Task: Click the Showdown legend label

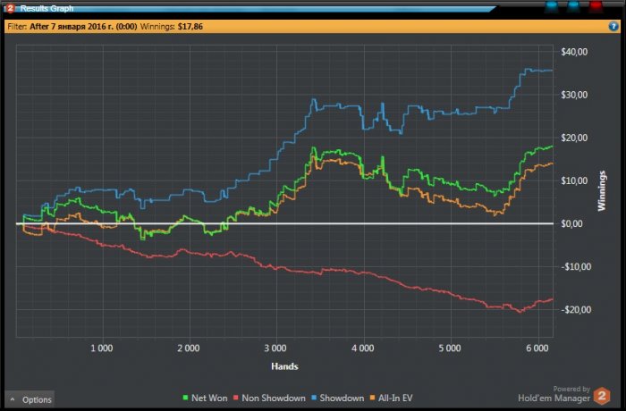Action: pos(342,398)
